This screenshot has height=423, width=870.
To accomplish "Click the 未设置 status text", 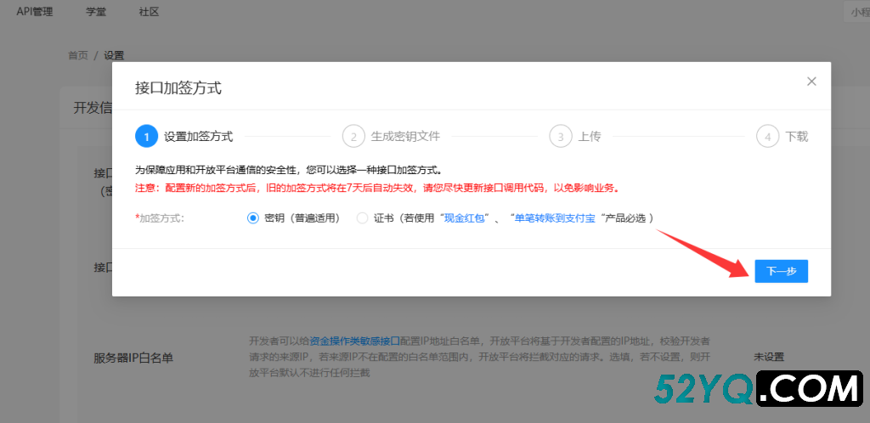I will tap(769, 357).
